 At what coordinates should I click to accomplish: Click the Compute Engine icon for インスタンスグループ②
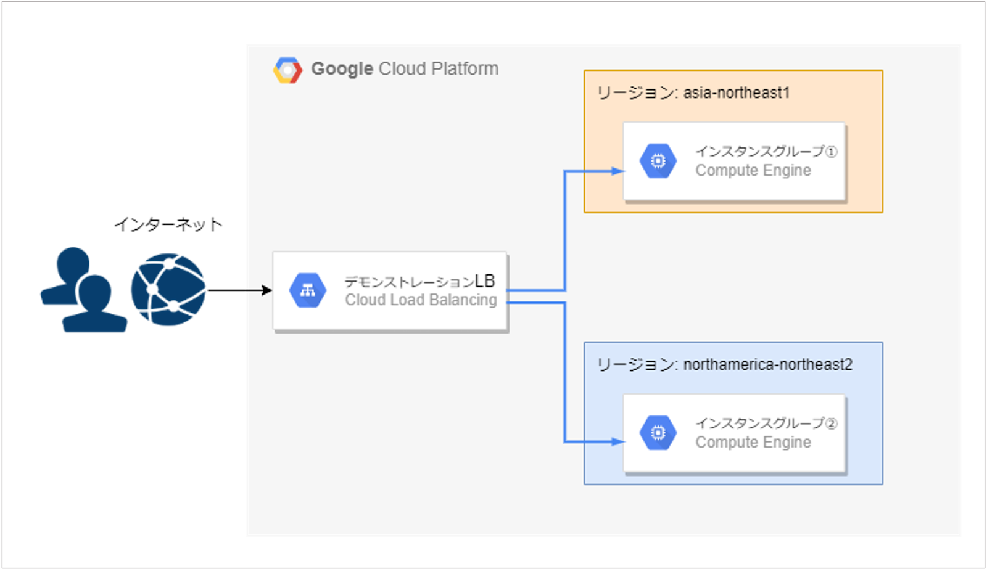tap(658, 433)
